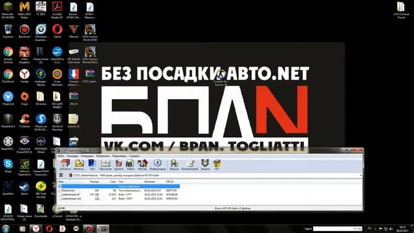Click the WinRAR Информация (Info) icon
This screenshot has width=414, height=233.
click(x=158, y=164)
